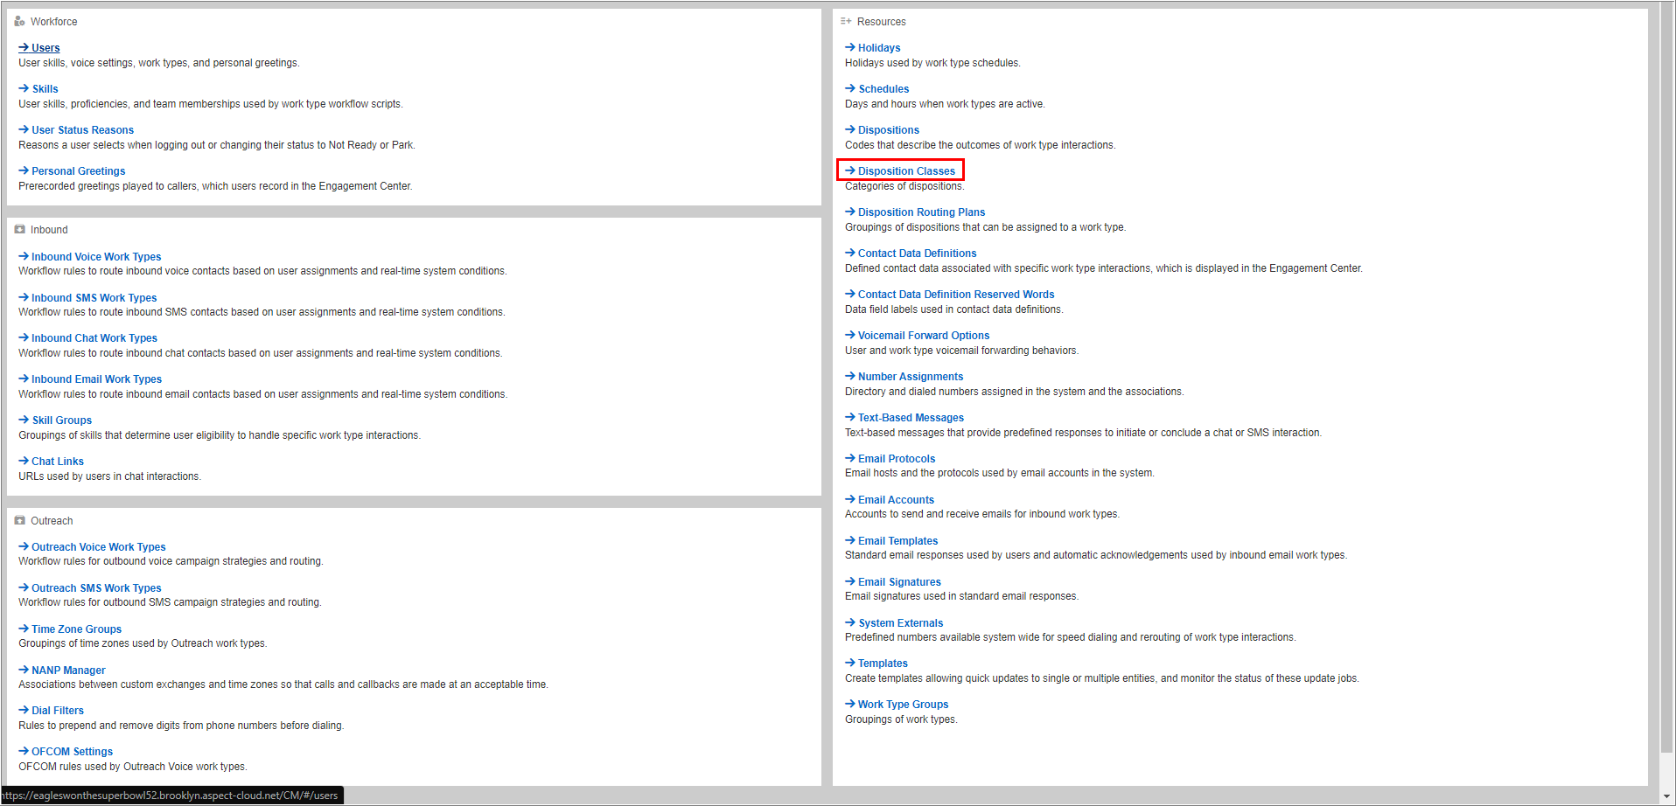
Task: Open Voicemail Forward Options
Action: (x=923, y=335)
